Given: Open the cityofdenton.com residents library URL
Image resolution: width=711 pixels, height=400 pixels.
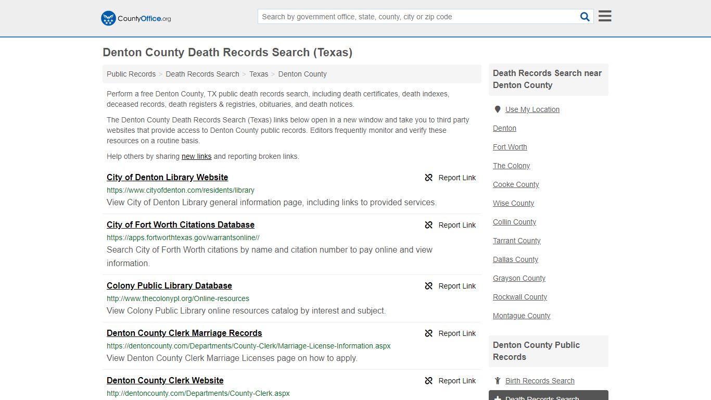Looking at the screenshot, I should coord(181,190).
